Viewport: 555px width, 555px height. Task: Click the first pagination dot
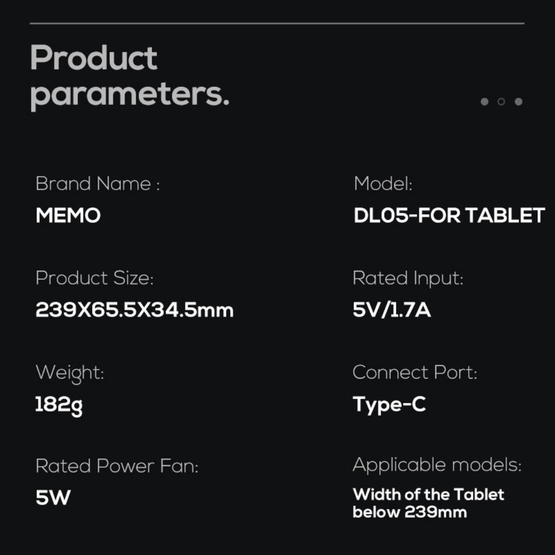pos(484,102)
